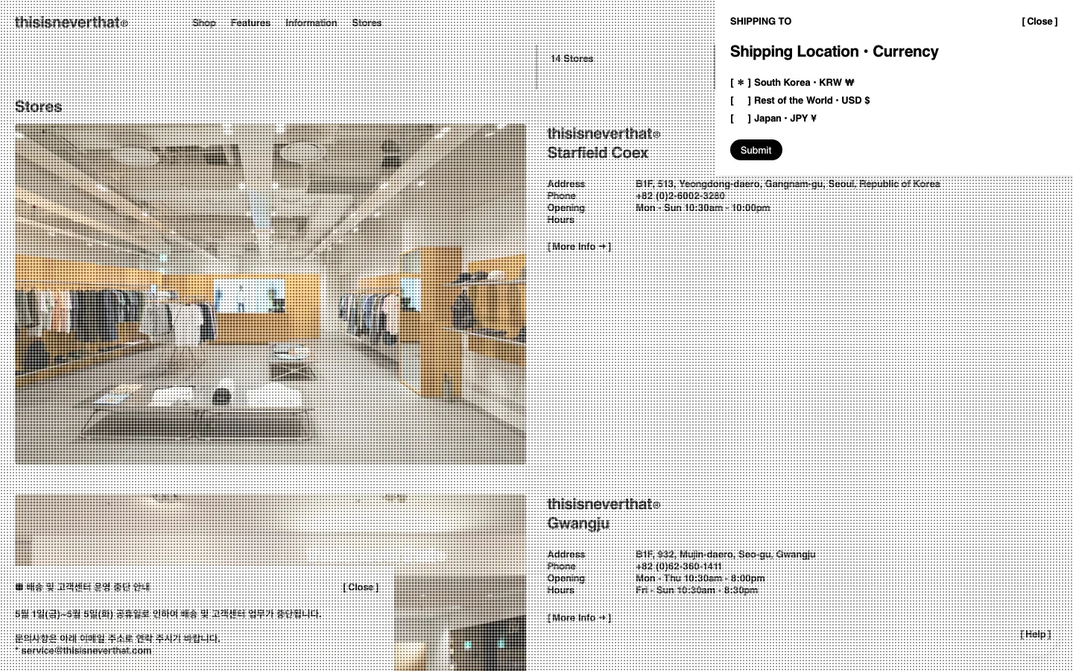Open More Info for Gwangju store
This screenshot has width=1073, height=671.
click(579, 618)
